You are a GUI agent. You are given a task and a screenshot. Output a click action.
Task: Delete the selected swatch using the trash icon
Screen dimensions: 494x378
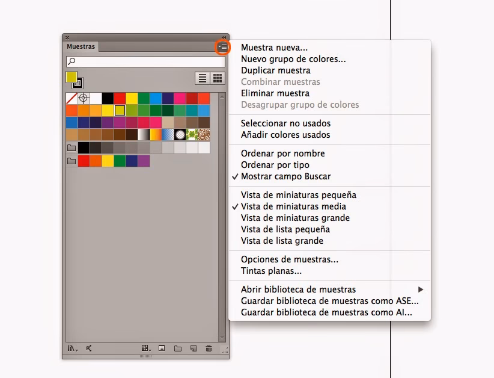209,348
